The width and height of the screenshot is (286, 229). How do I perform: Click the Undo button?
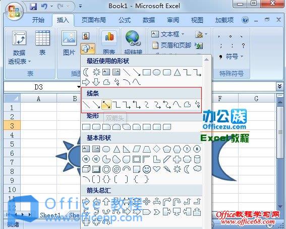click(44, 7)
